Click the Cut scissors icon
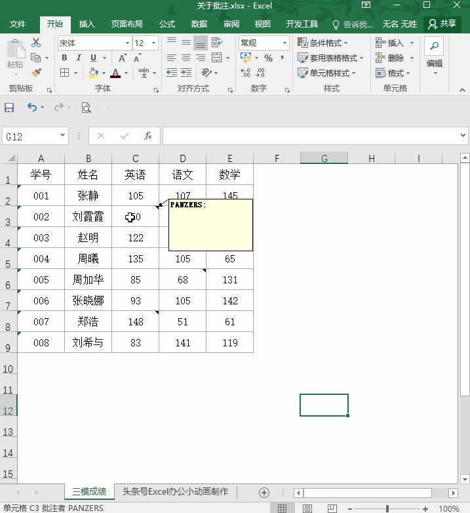Viewport: 470px width, 513px height. pos(36,43)
